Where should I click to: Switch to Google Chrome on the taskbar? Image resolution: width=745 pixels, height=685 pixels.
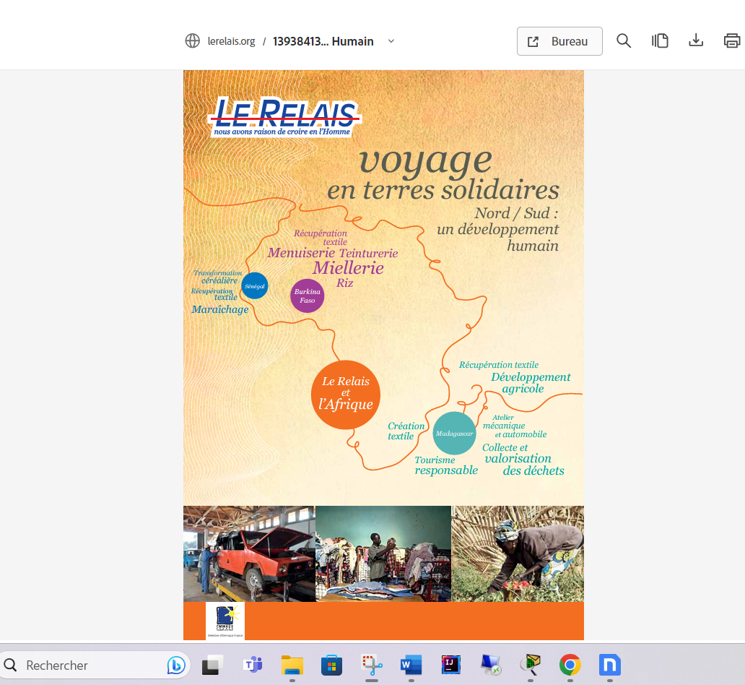pyautogui.click(x=570, y=665)
